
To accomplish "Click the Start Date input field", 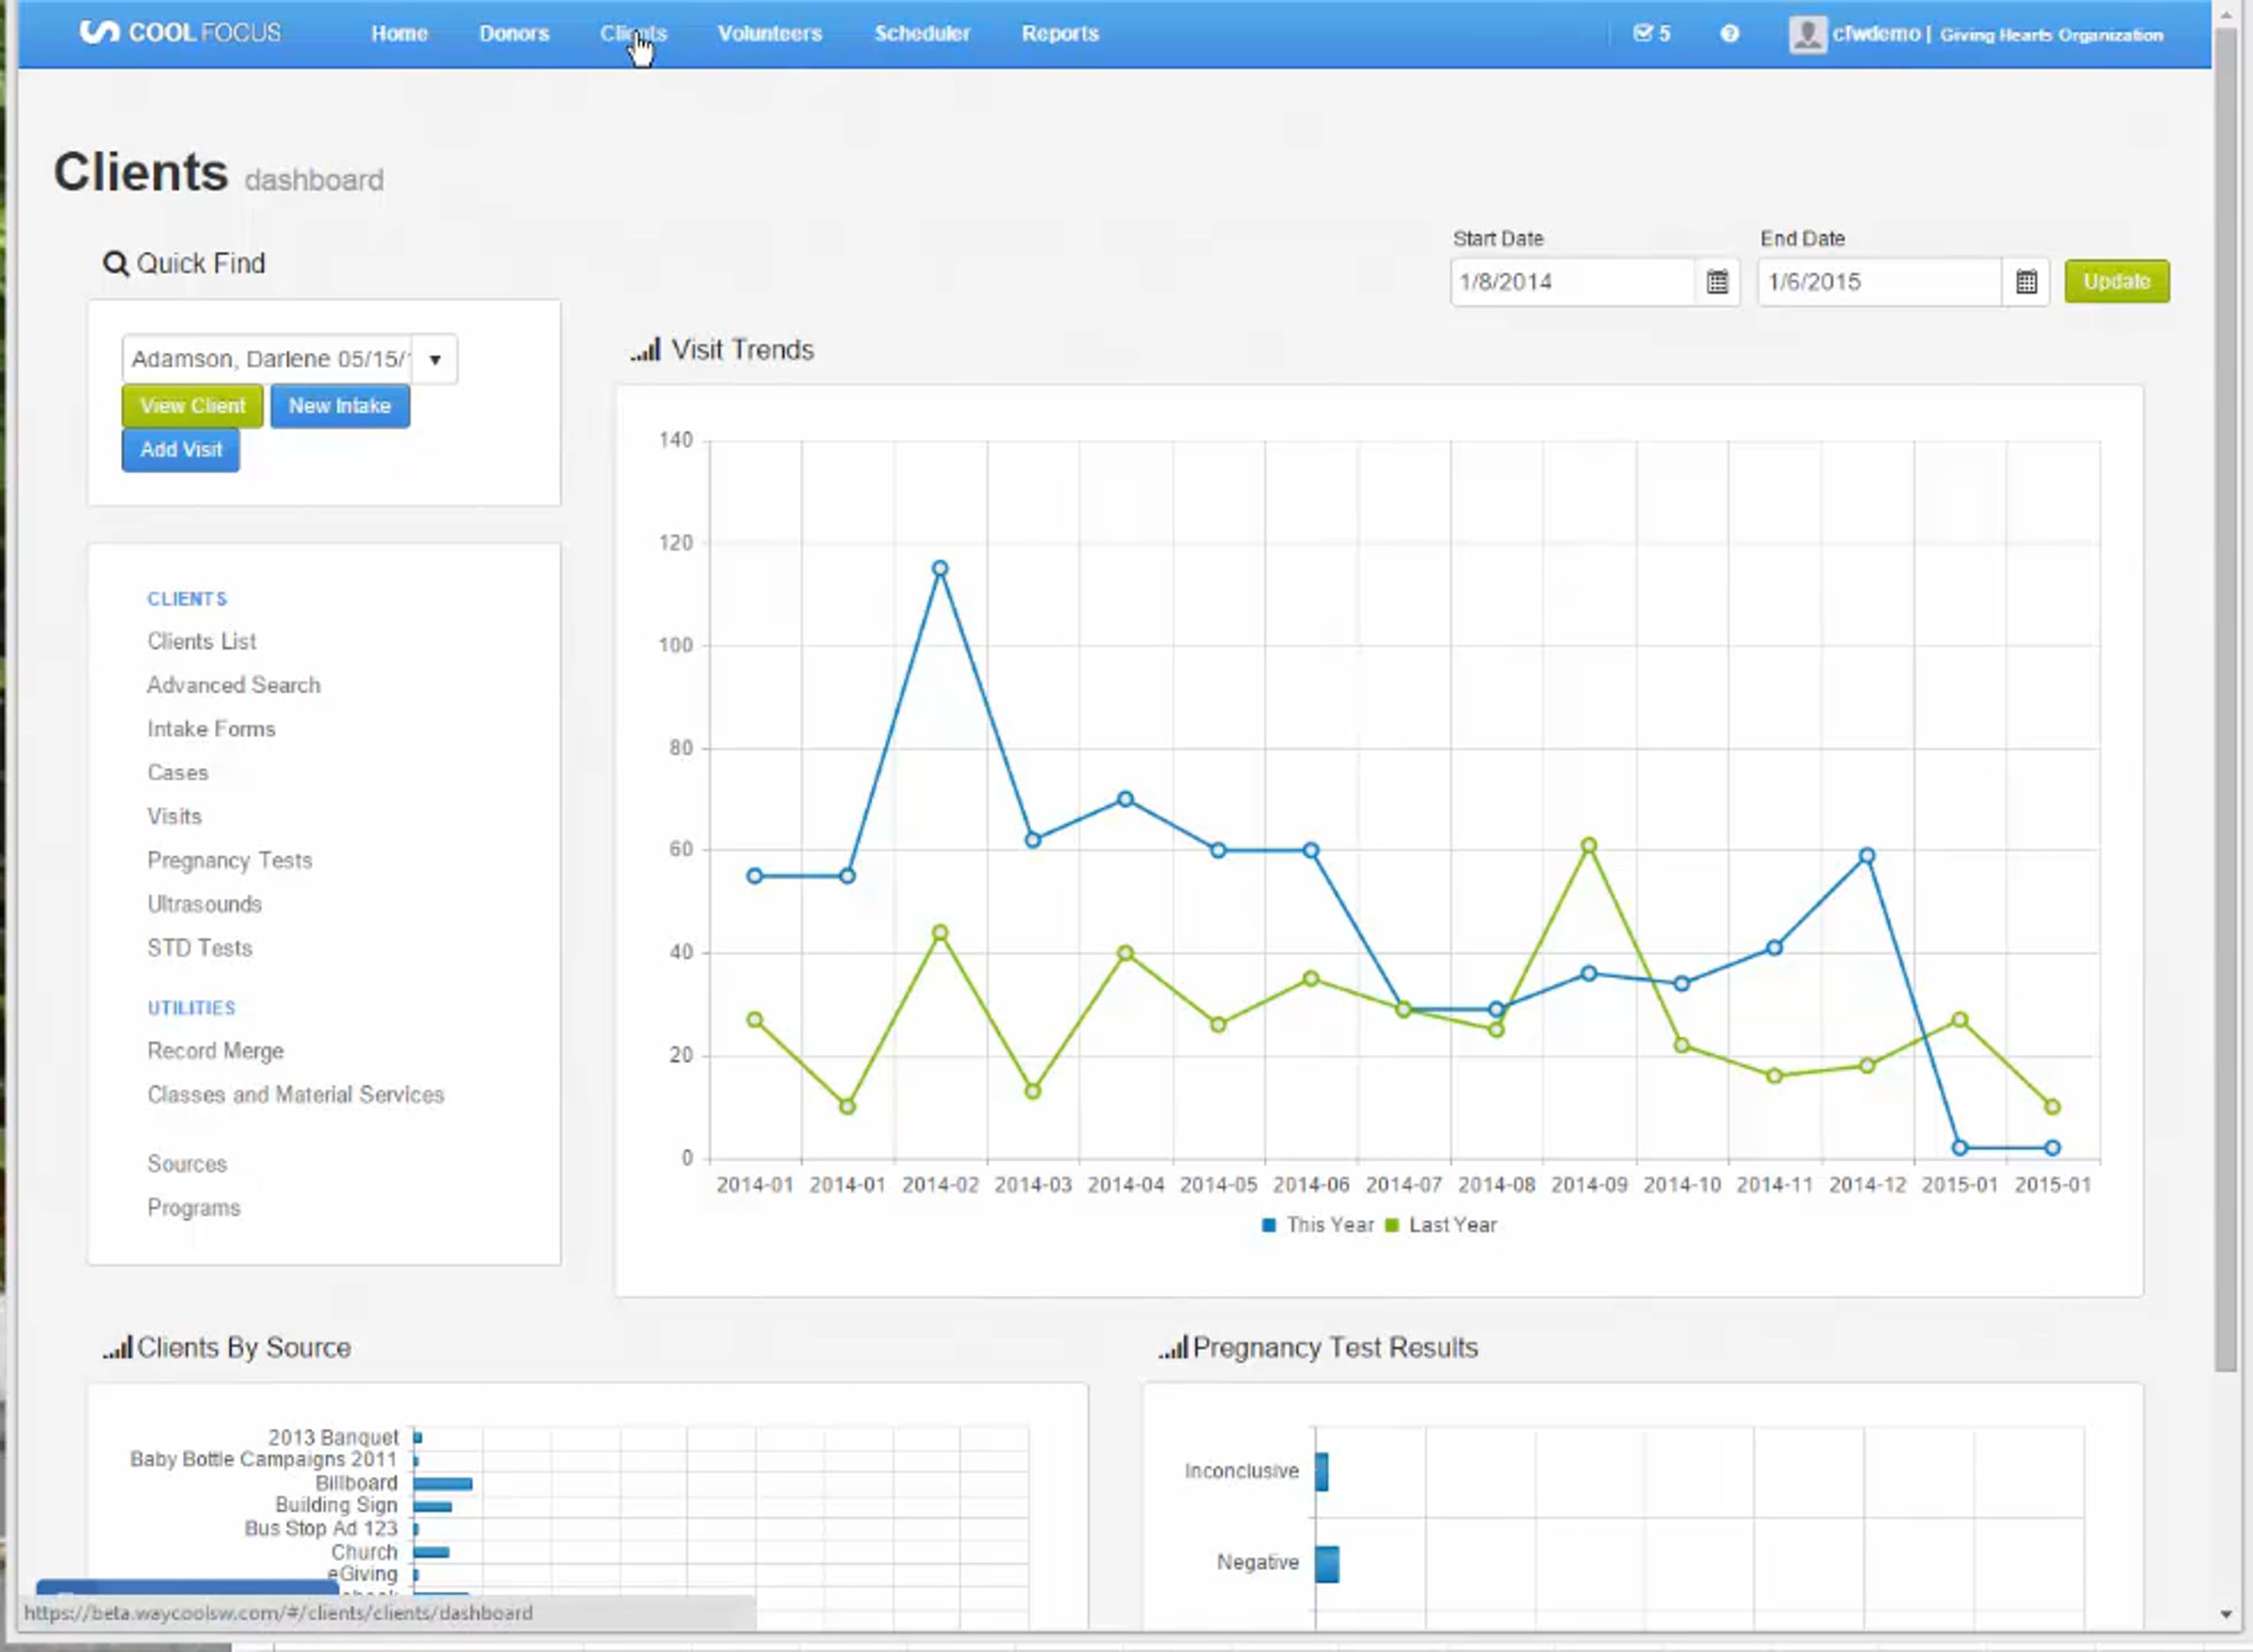I will pos(1573,282).
